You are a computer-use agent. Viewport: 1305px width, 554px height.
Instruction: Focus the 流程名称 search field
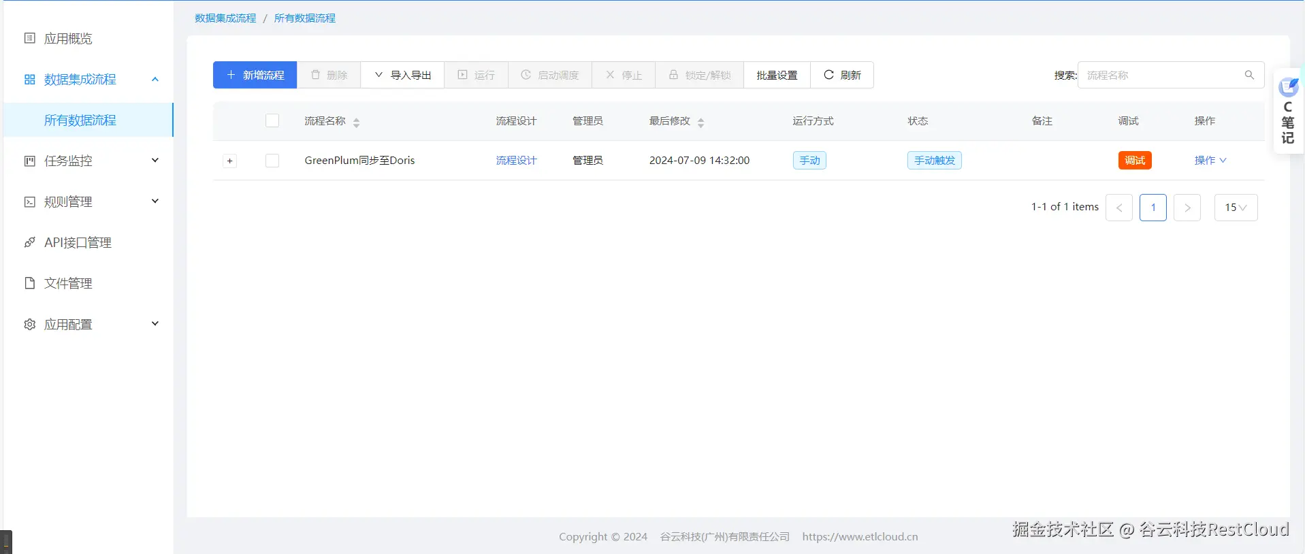pos(1171,75)
